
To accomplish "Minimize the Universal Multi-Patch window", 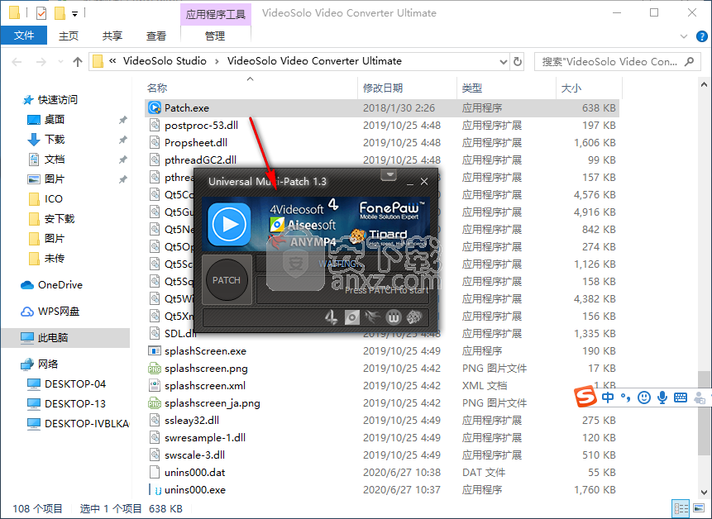I will [410, 182].
